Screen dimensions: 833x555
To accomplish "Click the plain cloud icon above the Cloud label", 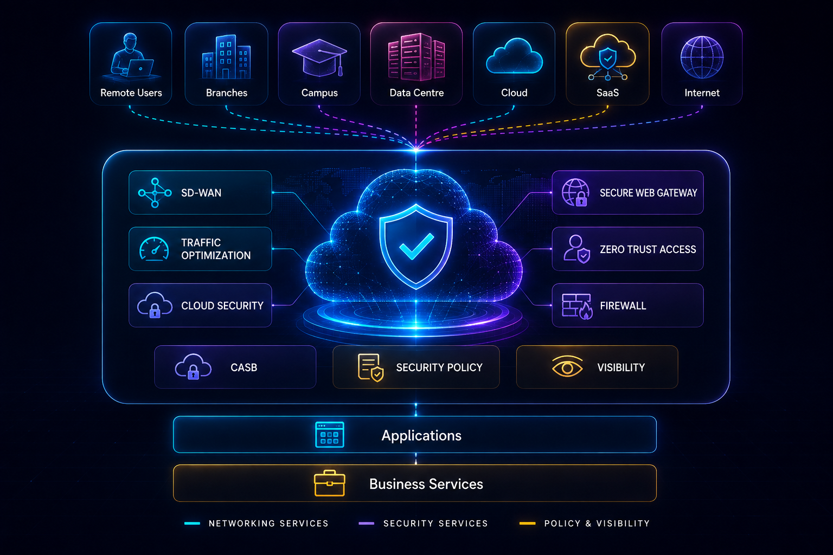I will [x=514, y=56].
